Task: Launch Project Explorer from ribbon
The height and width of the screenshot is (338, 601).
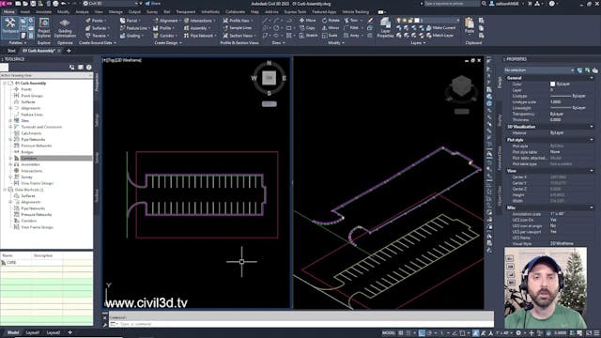Action: (44, 27)
